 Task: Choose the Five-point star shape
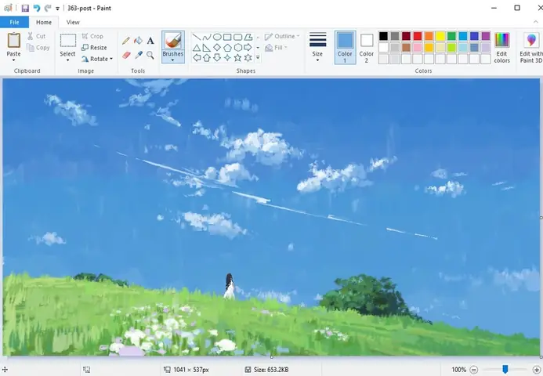238,58
